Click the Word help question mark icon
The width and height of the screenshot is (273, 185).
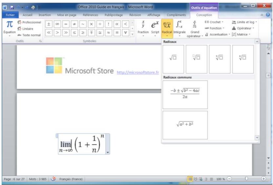click(x=268, y=15)
